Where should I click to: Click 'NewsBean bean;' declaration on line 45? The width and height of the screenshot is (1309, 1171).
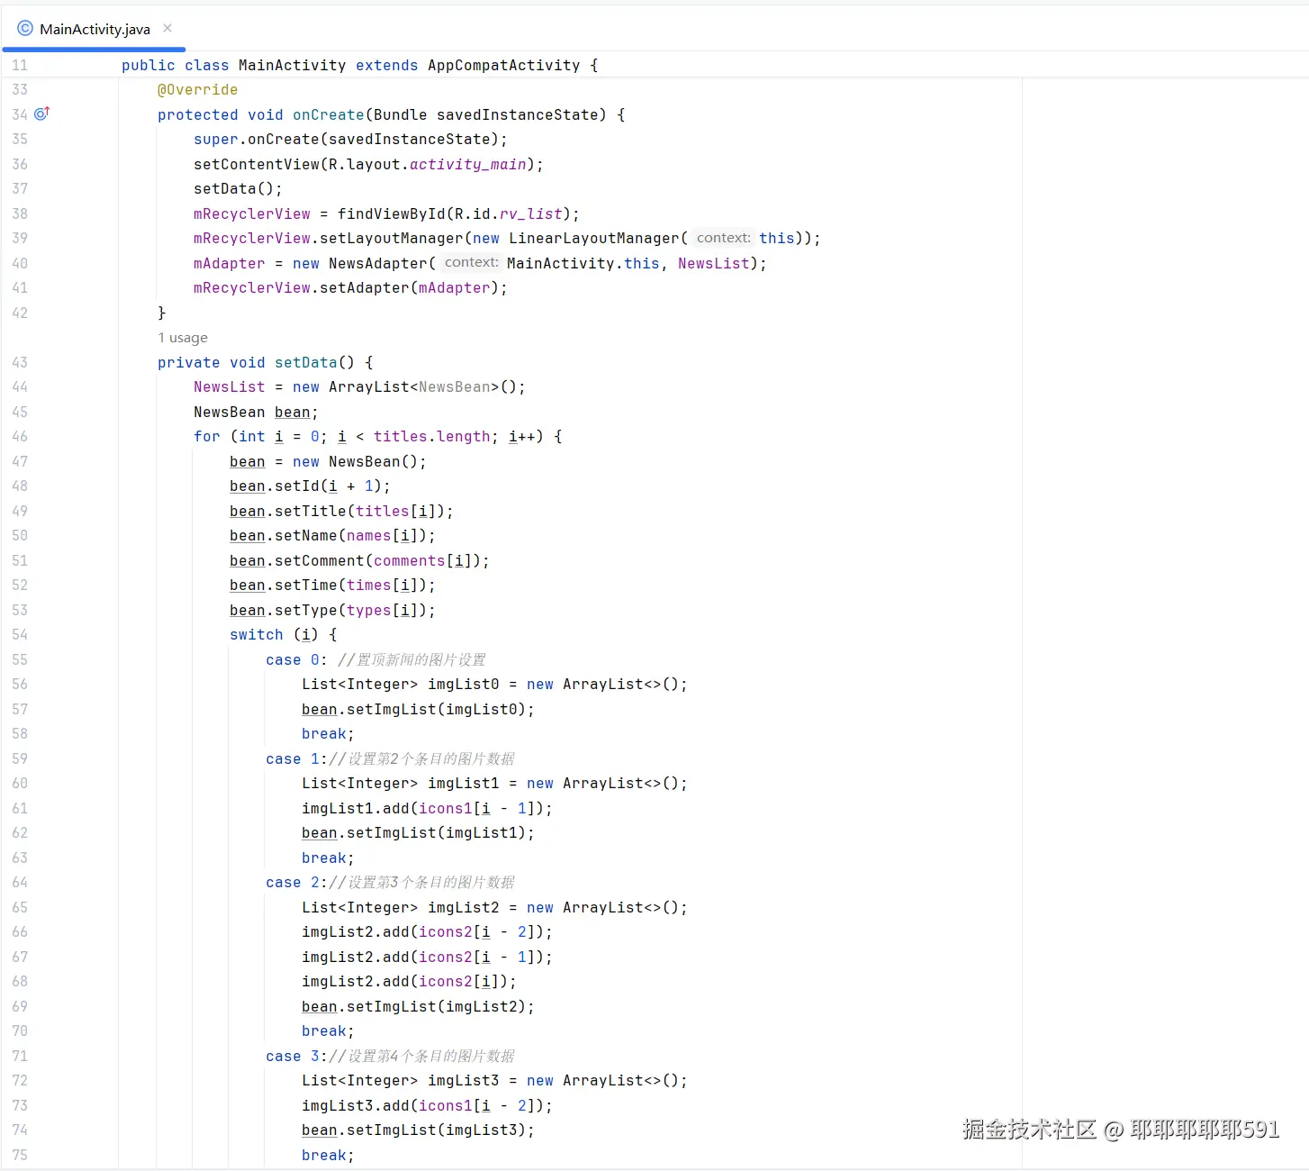(256, 412)
